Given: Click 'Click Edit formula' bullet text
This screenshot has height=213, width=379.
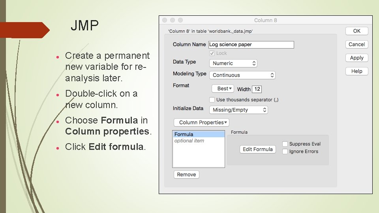Looking at the screenshot, I should click(105, 147).
